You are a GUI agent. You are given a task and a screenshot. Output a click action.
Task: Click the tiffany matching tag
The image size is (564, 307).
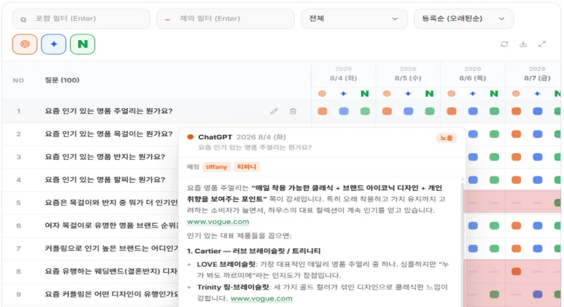[x=216, y=167]
